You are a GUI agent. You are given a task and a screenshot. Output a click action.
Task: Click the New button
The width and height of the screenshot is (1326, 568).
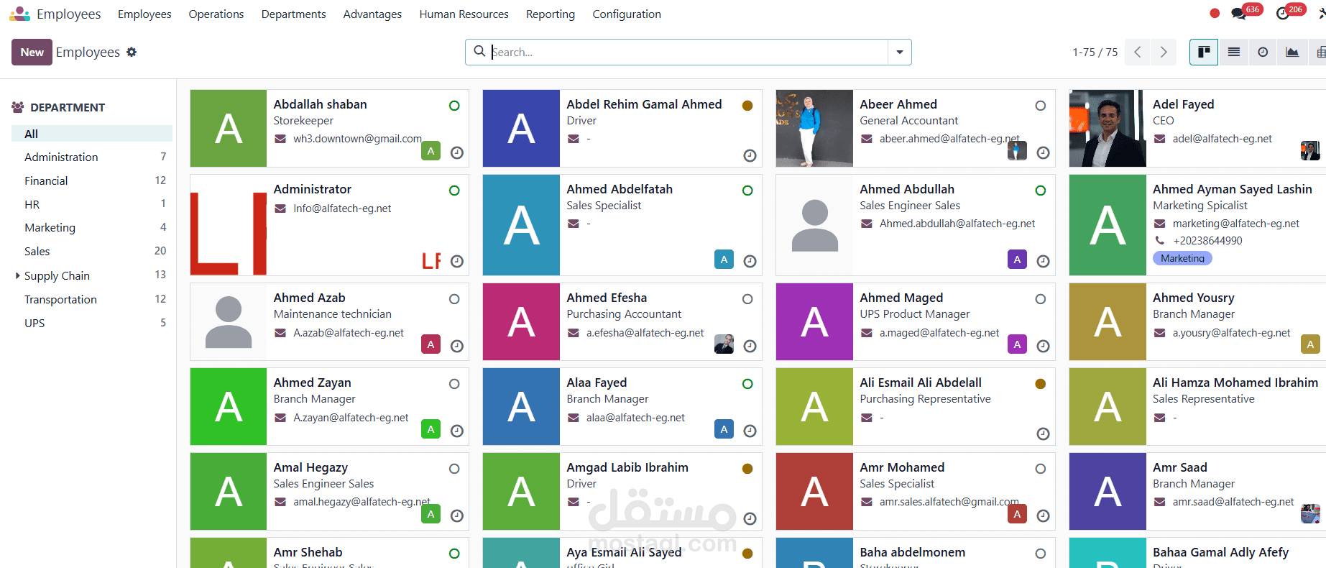coord(32,52)
